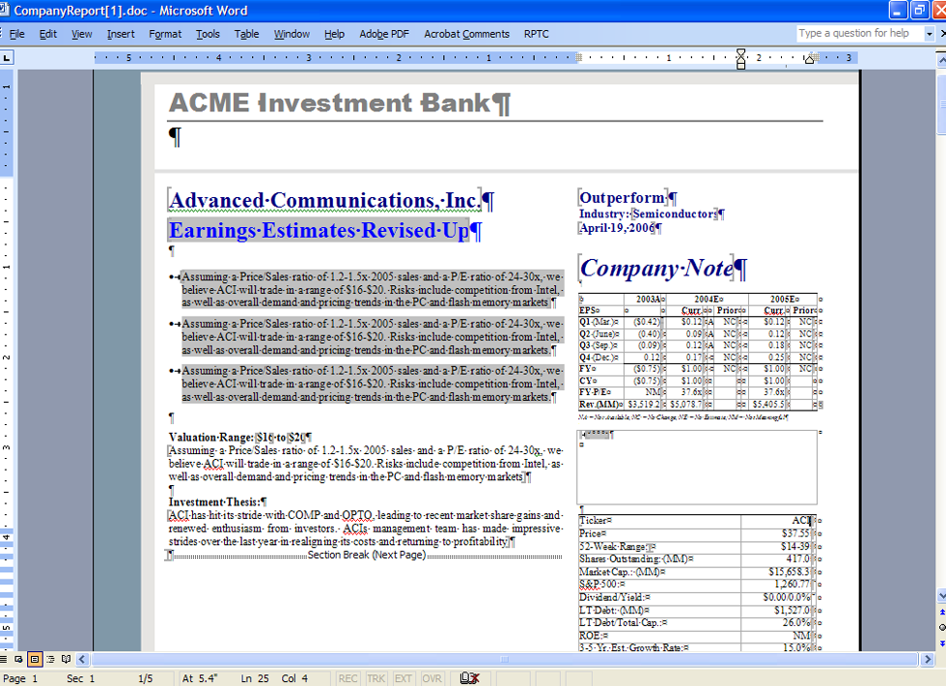Click the Q4 (Dec) row label

(599, 357)
